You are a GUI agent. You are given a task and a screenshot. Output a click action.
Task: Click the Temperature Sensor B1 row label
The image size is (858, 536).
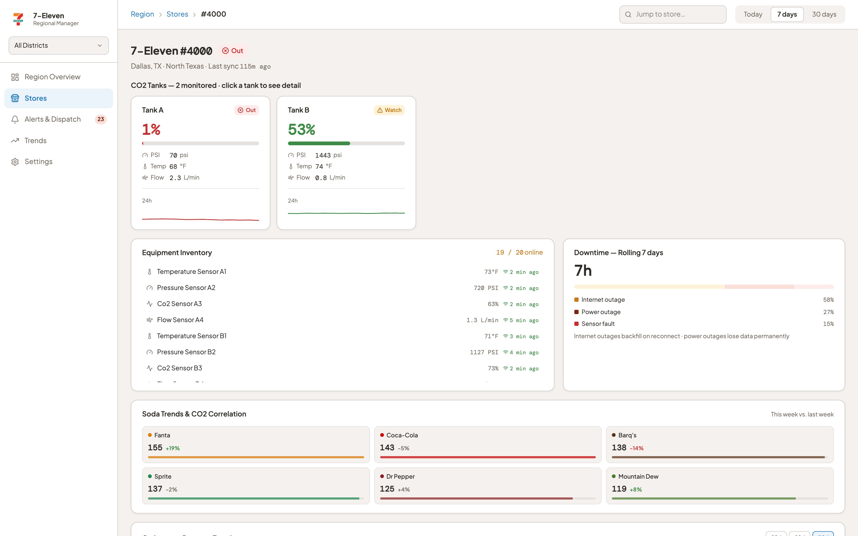(191, 336)
